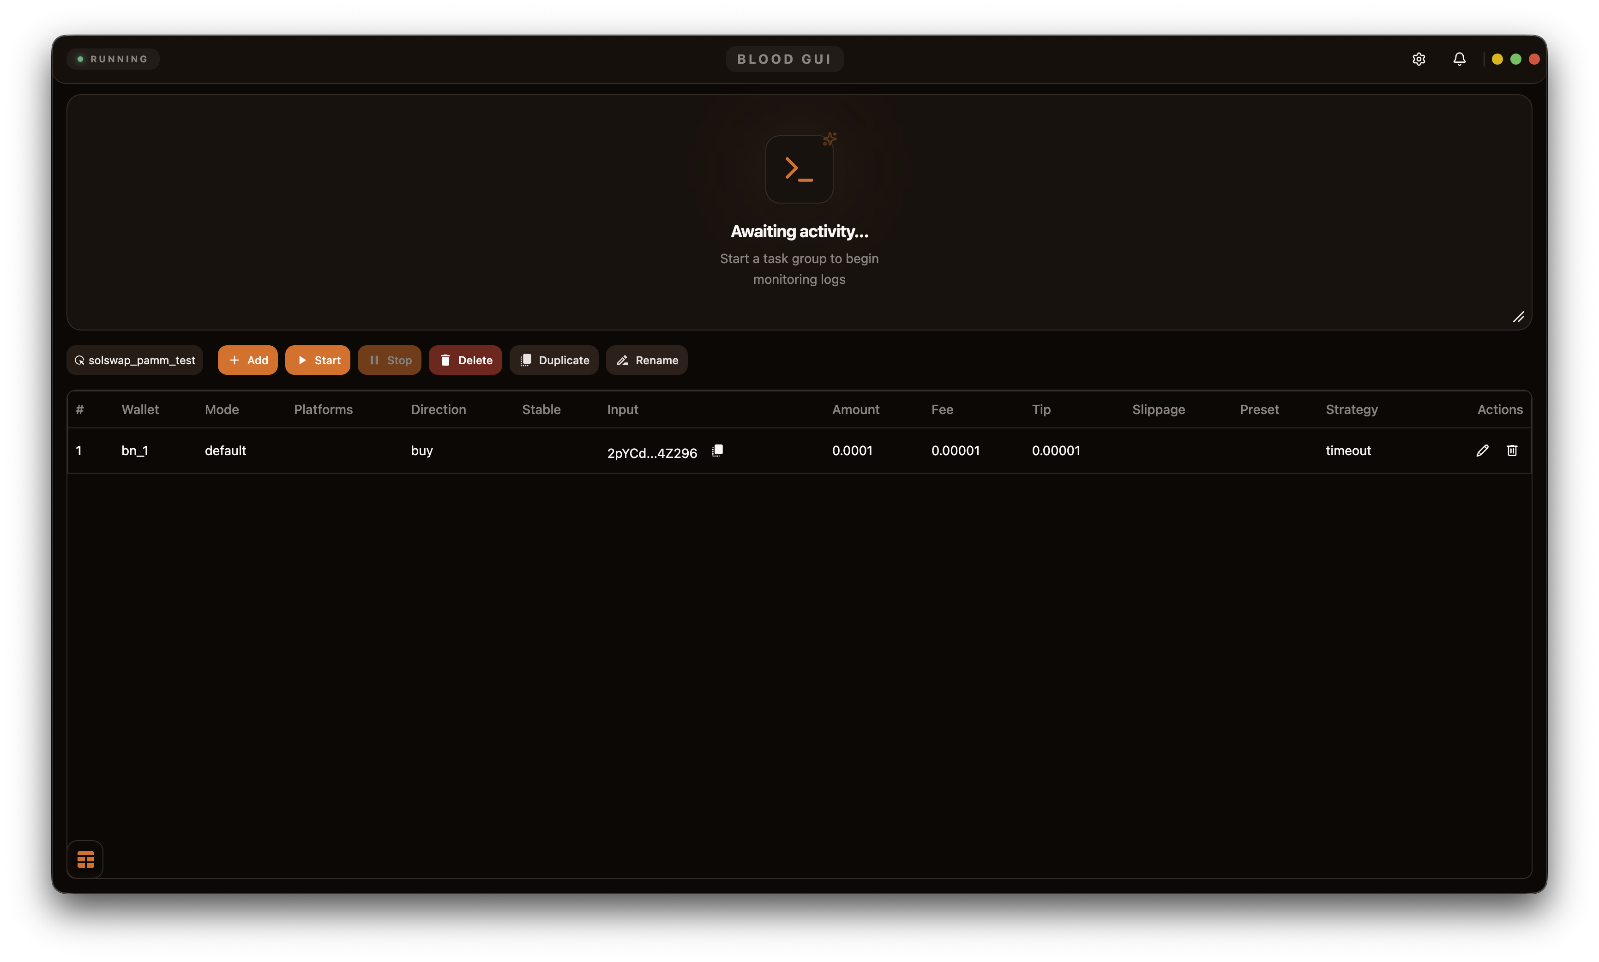Stop the running task group
This screenshot has height=962, width=1599.
click(x=390, y=361)
